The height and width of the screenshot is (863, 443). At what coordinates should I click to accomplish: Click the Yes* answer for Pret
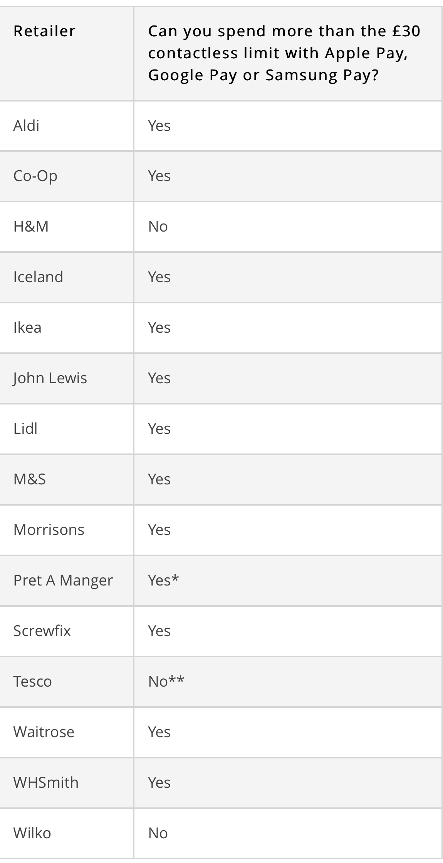tap(163, 580)
